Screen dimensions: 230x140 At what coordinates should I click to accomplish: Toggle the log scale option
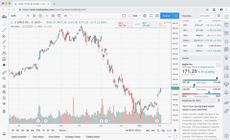163,130
